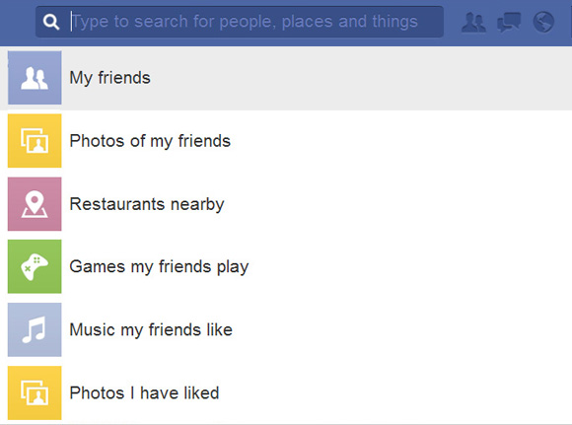Click empty area of Restaurants nearby row
Viewport: 572px width, 425px height.
click(x=397, y=204)
